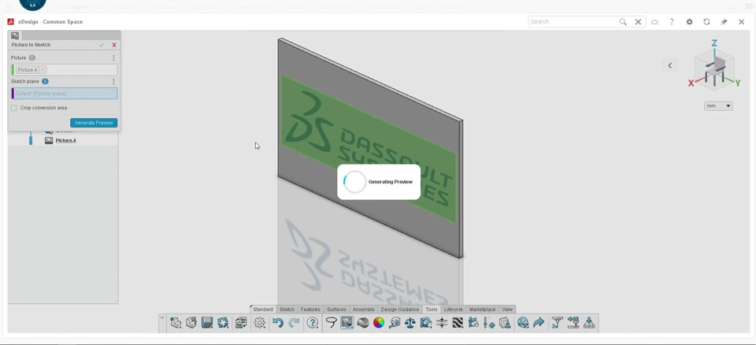This screenshot has height=345, width=756.
Task: Click the header help question mark
Action: click(x=672, y=22)
